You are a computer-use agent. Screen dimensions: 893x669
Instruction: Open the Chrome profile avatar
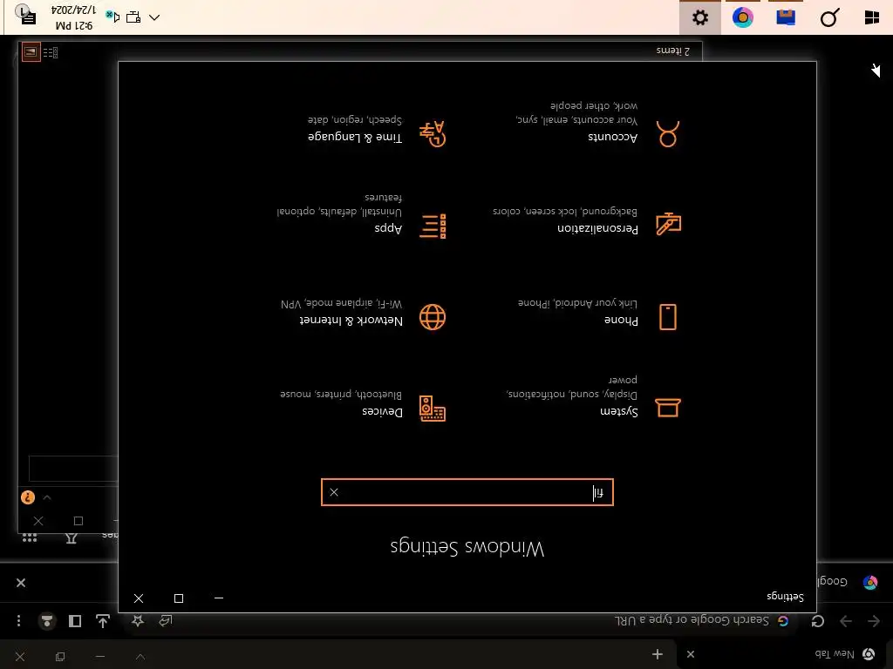47,620
